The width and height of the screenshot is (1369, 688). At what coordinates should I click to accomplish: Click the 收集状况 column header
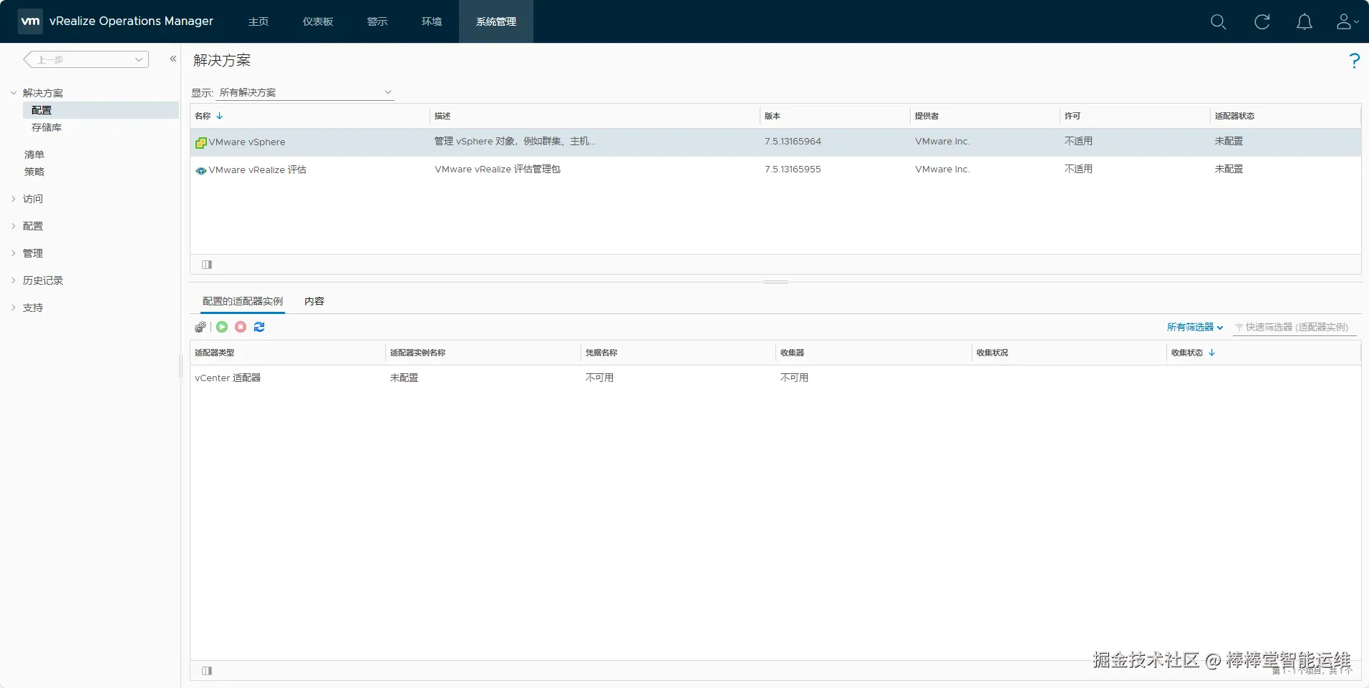[x=1069, y=353]
